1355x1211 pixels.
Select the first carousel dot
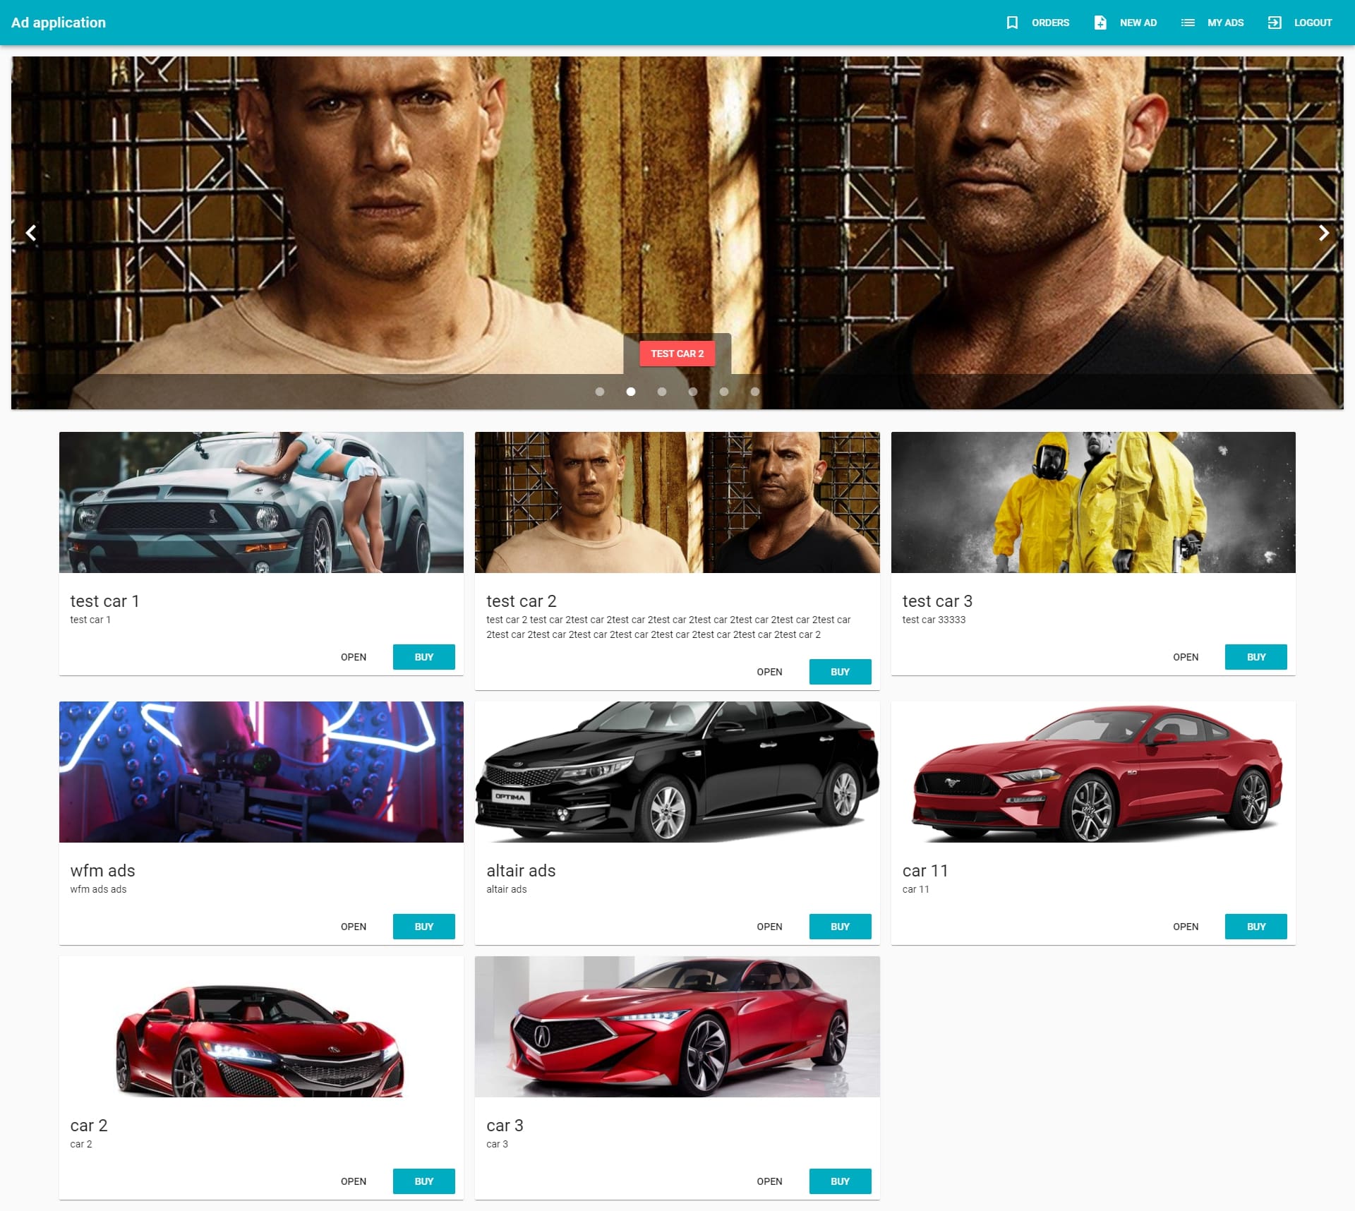[x=600, y=392]
